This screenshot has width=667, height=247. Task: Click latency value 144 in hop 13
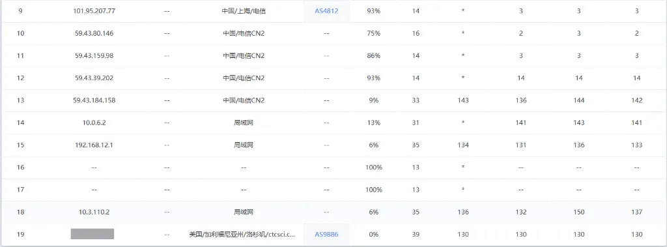pos(578,100)
